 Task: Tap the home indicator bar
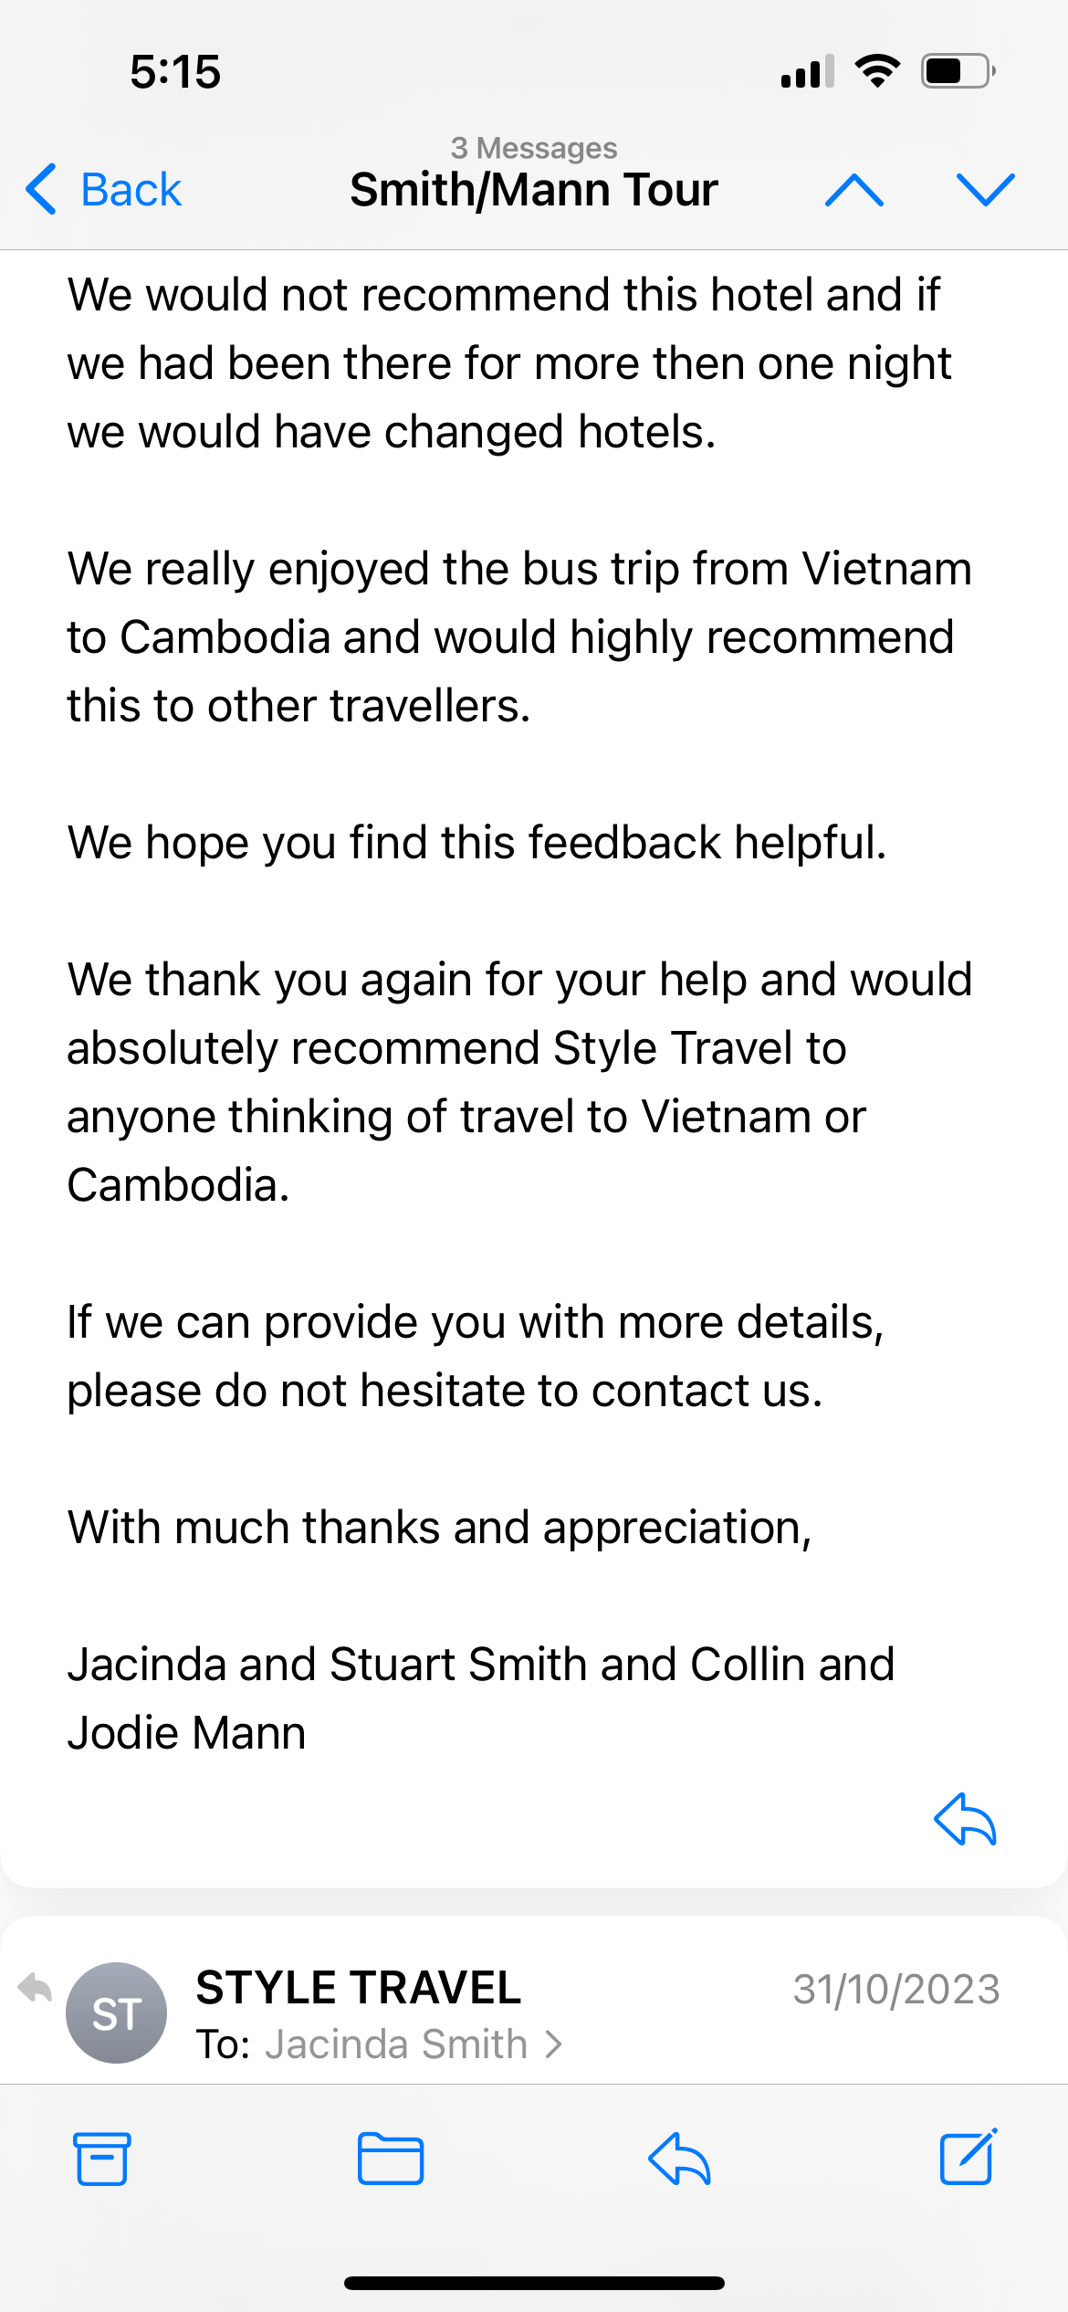[534, 2283]
